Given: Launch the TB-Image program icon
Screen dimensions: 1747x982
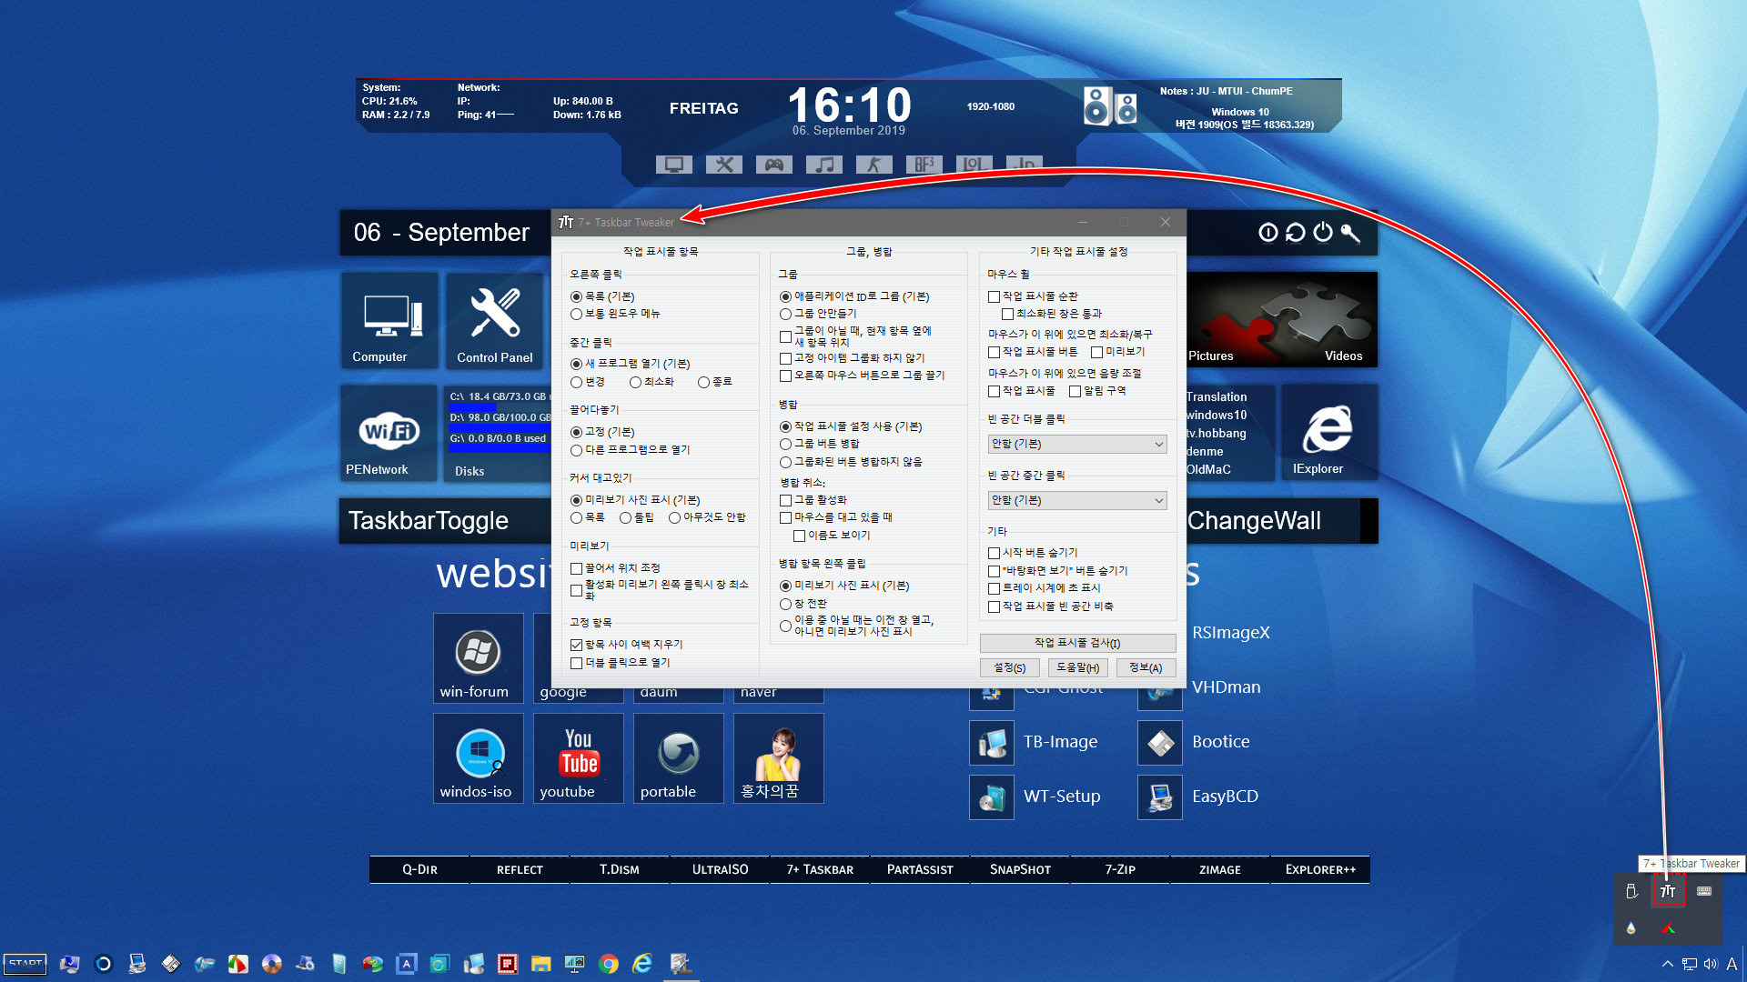Looking at the screenshot, I should point(992,743).
